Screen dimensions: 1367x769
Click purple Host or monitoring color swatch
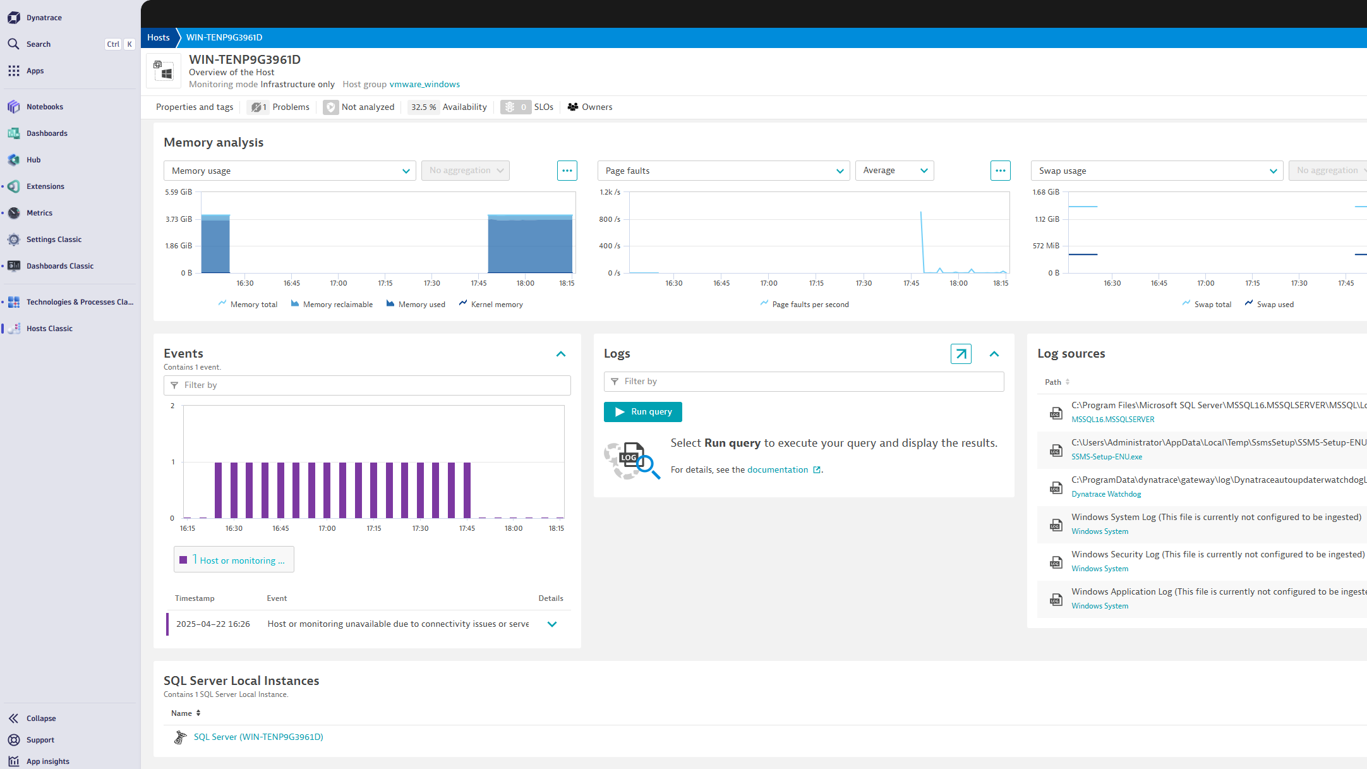[x=183, y=560]
